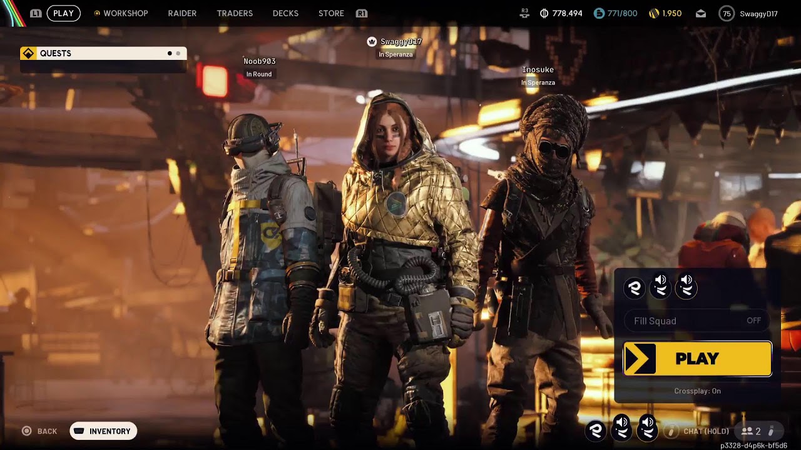Click the 'In Speranza' status under Inosuke
801x450 pixels.
(x=538, y=82)
